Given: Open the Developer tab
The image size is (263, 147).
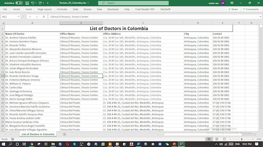Looking at the screenshot, I should 113,9.
